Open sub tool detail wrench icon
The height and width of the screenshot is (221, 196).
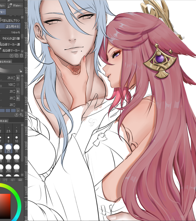[x=21, y=115]
